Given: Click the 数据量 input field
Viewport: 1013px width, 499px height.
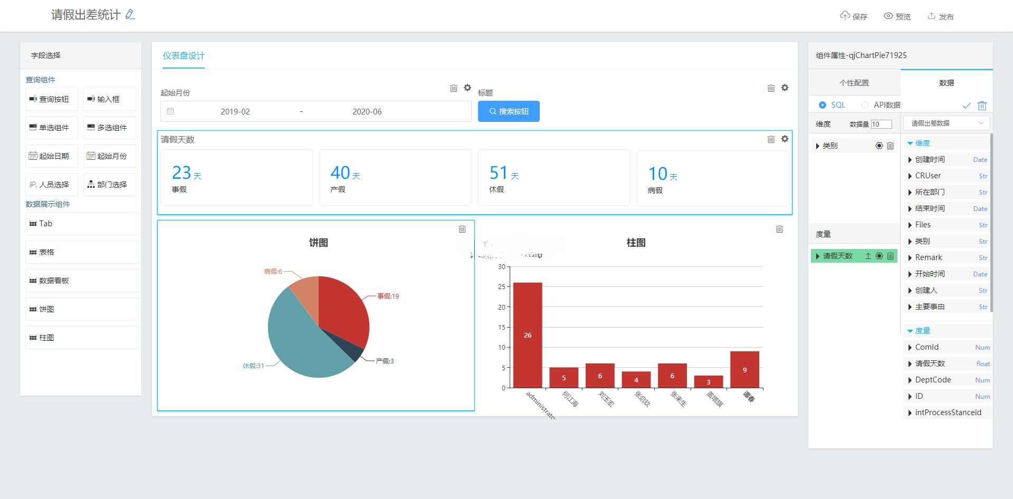Looking at the screenshot, I should click(x=881, y=124).
